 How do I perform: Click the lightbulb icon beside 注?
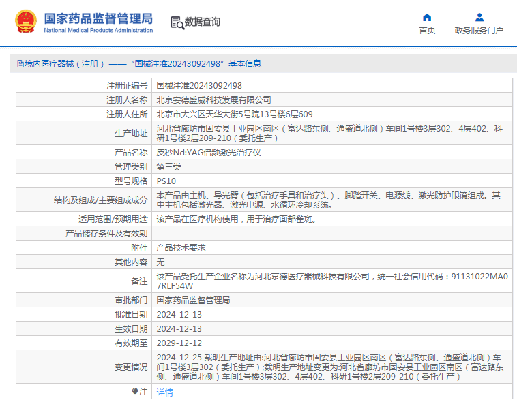[135, 391]
